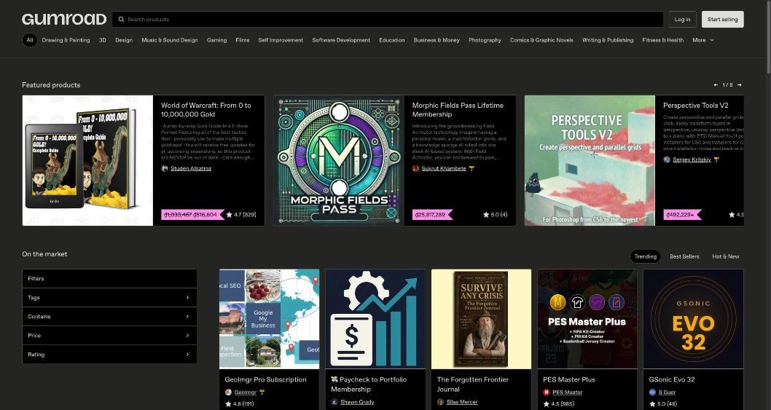Expand the Rating filter
771x410 pixels.
tap(109, 355)
